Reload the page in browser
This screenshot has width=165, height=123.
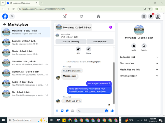tap(14, 9)
